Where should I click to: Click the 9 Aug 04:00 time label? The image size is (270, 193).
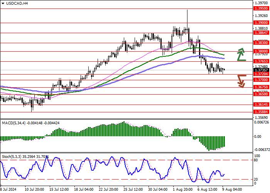[231, 190]
